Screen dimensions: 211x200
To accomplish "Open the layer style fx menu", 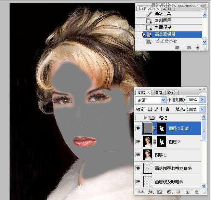I will [150, 192].
